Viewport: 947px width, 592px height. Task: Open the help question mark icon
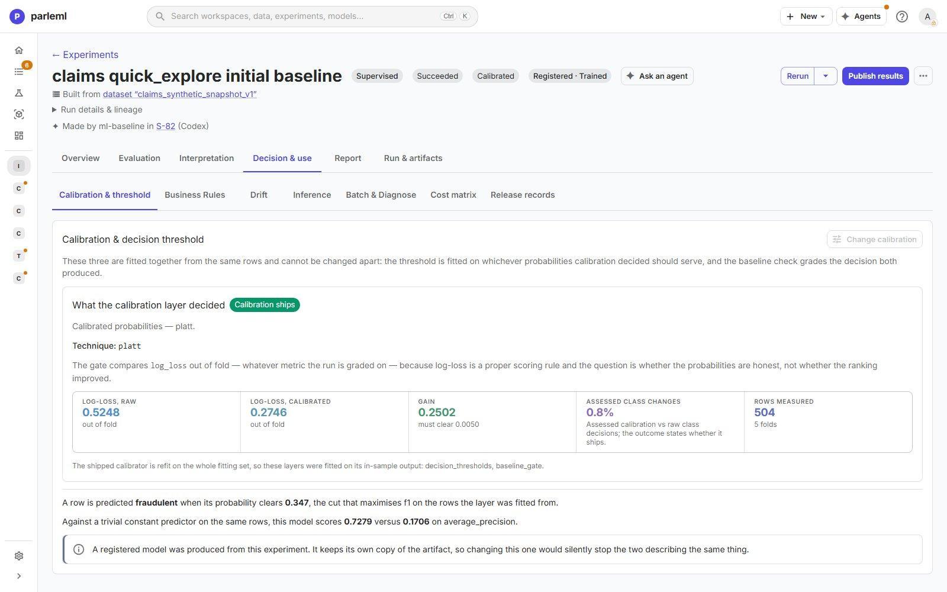901,17
